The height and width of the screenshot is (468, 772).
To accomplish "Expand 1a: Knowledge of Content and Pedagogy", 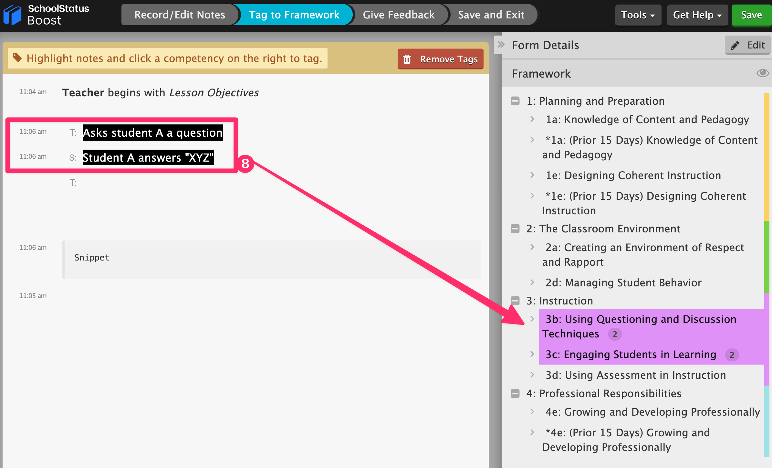I will coord(532,119).
